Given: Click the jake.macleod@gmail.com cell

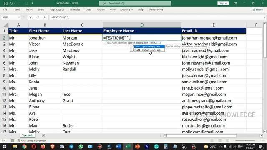Looking at the screenshot, I should 214,50.
